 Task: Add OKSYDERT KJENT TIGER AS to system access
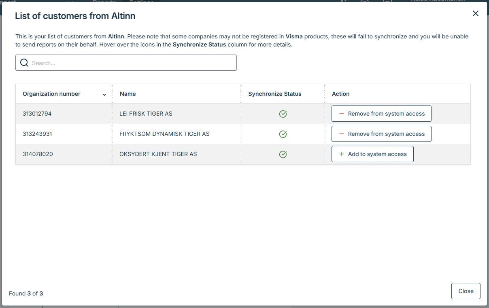tap(372, 154)
